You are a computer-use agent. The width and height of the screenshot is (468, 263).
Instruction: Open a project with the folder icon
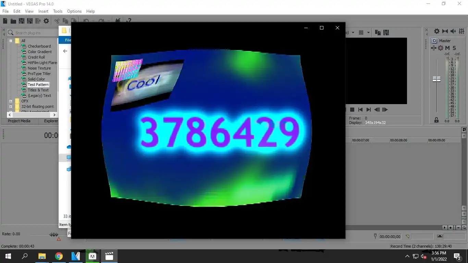point(13,21)
